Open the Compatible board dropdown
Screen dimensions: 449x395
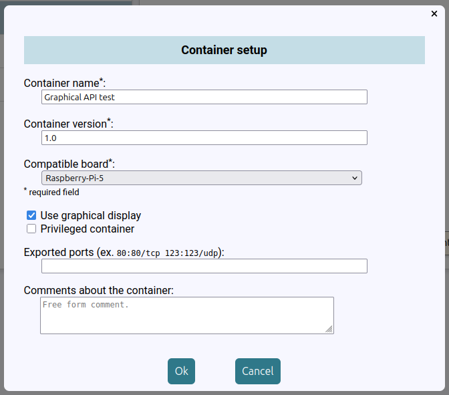point(202,178)
